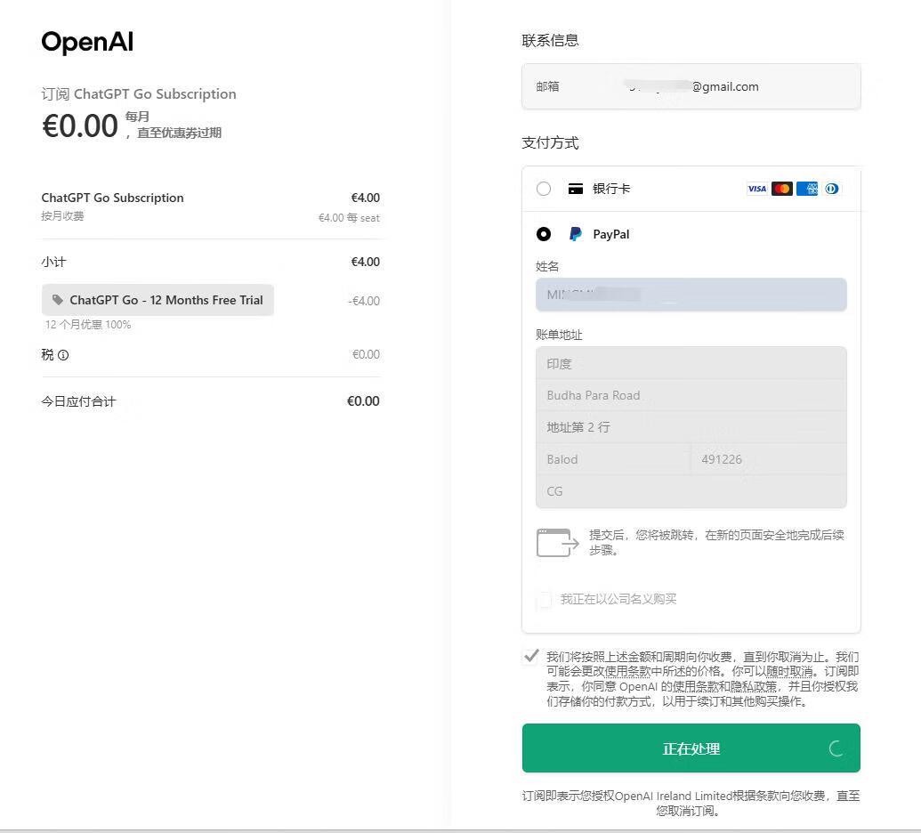Click the 正在处理 submit button

(691, 748)
